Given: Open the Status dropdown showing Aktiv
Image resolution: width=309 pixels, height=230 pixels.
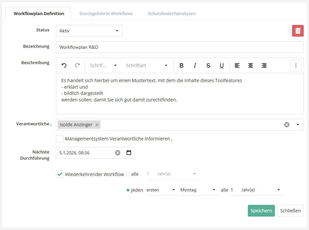Looking at the screenshot, I should 89,31.
